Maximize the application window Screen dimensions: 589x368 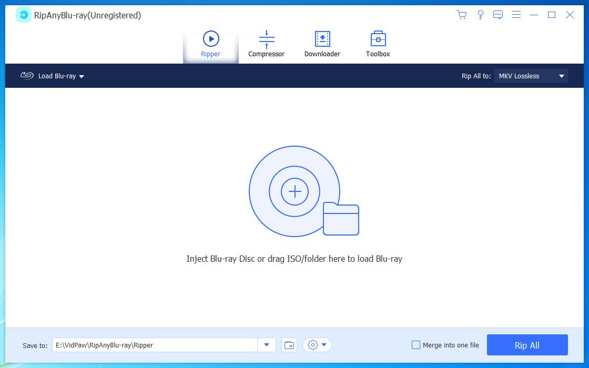point(552,15)
